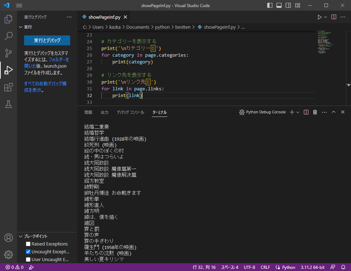Open Source Control view
This screenshot has height=271, width=351.
coord(9,53)
